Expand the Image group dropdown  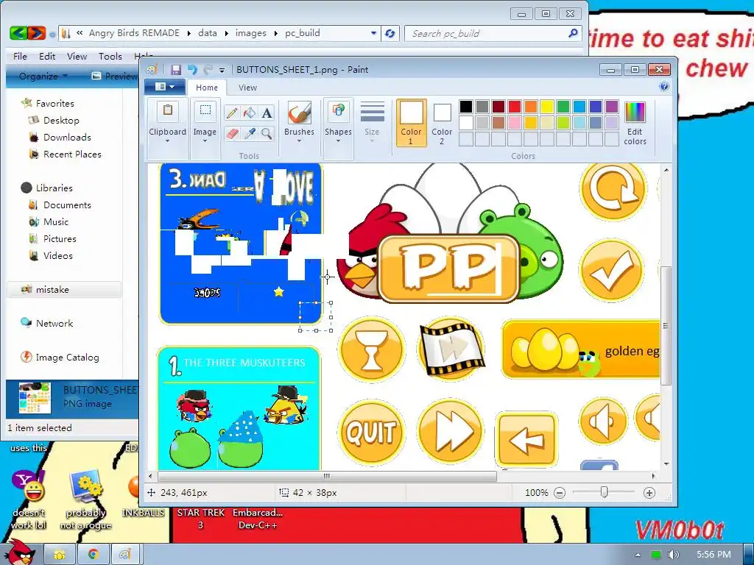coord(205,141)
